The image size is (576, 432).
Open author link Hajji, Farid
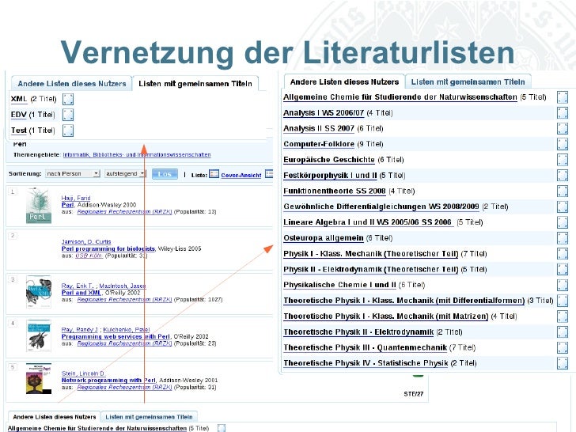click(76, 198)
